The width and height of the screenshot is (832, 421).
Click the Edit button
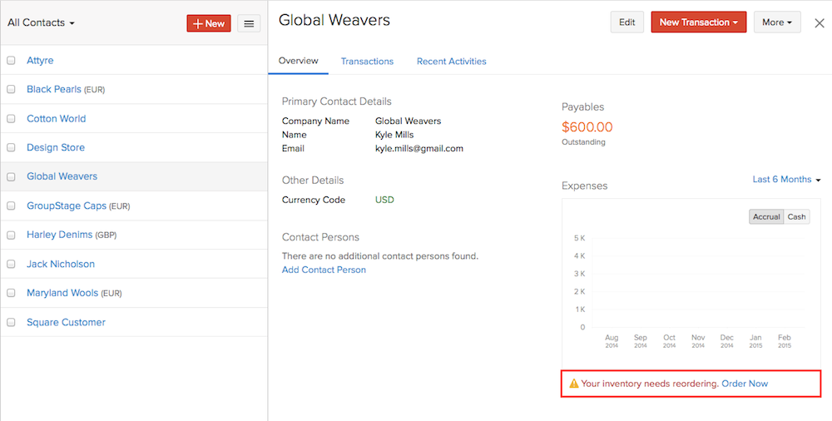point(626,22)
